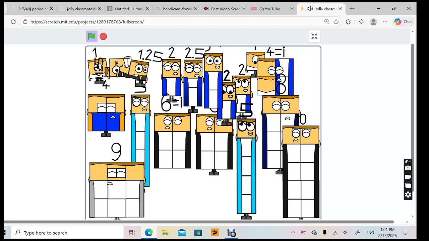Open the recorder settings gear icon
Image resolution: width=429 pixels, height=241 pixels.
(408, 195)
